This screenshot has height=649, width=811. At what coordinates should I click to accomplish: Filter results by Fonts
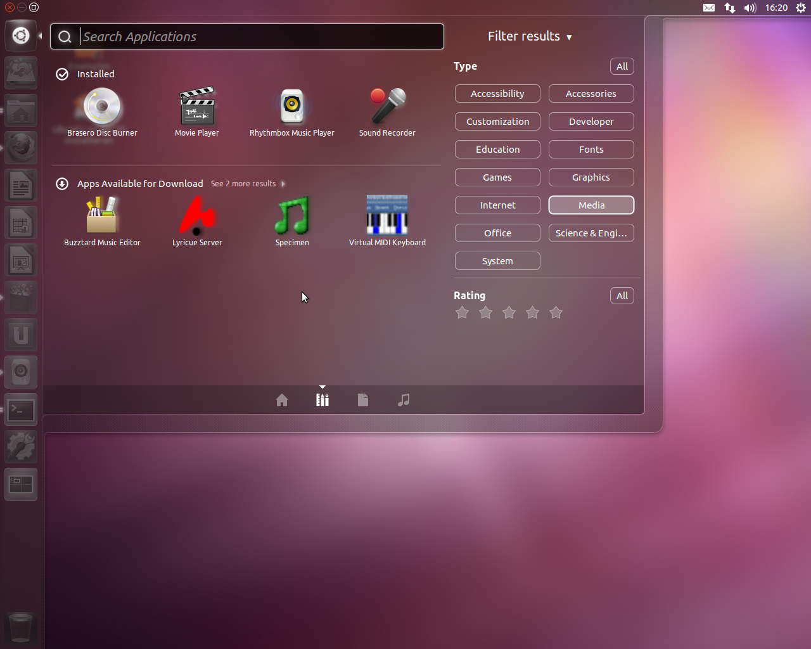[x=591, y=150]
